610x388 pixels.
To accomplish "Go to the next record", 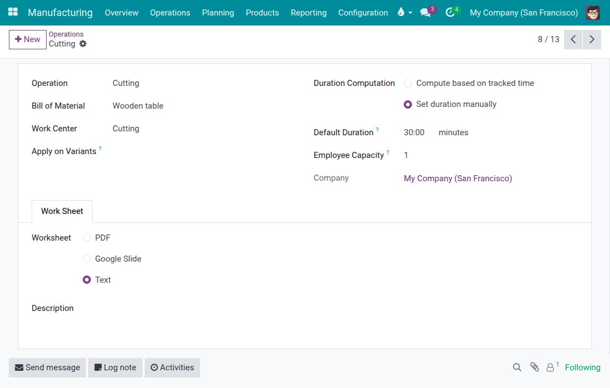I will coord(592,39).
